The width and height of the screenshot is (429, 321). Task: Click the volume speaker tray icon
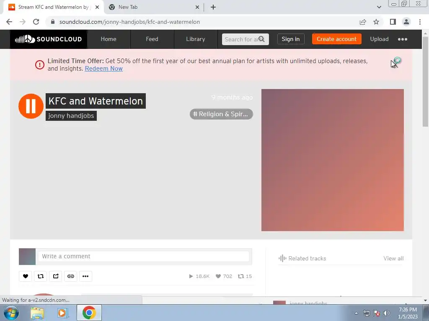pyautogui.click(x=387, y=313)
